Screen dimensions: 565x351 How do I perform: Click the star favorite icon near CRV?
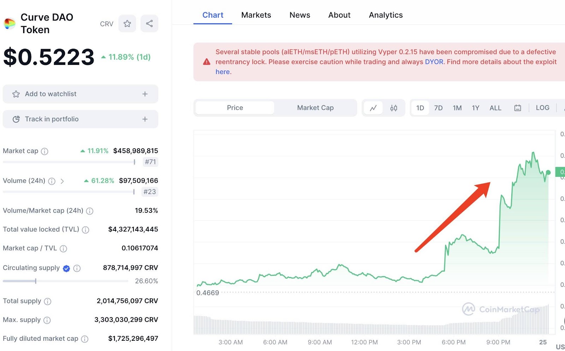click(127, 24)
